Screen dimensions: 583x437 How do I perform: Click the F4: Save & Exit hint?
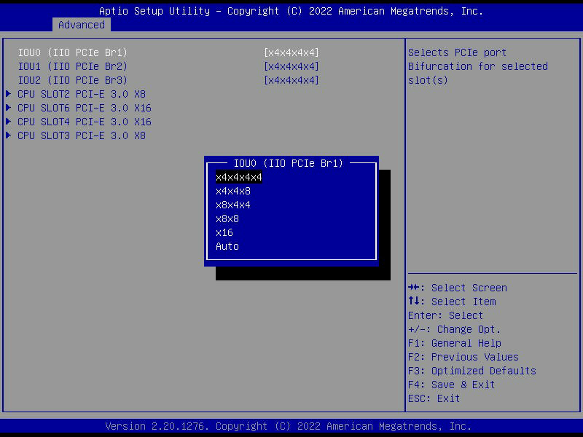point(451,385)
